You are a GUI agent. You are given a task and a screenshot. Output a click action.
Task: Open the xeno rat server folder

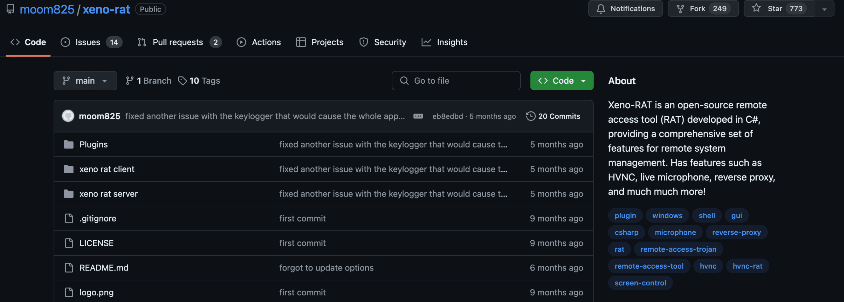108,194
